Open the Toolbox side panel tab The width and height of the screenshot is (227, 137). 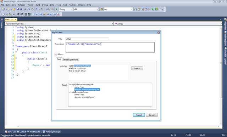coord(1,24)
